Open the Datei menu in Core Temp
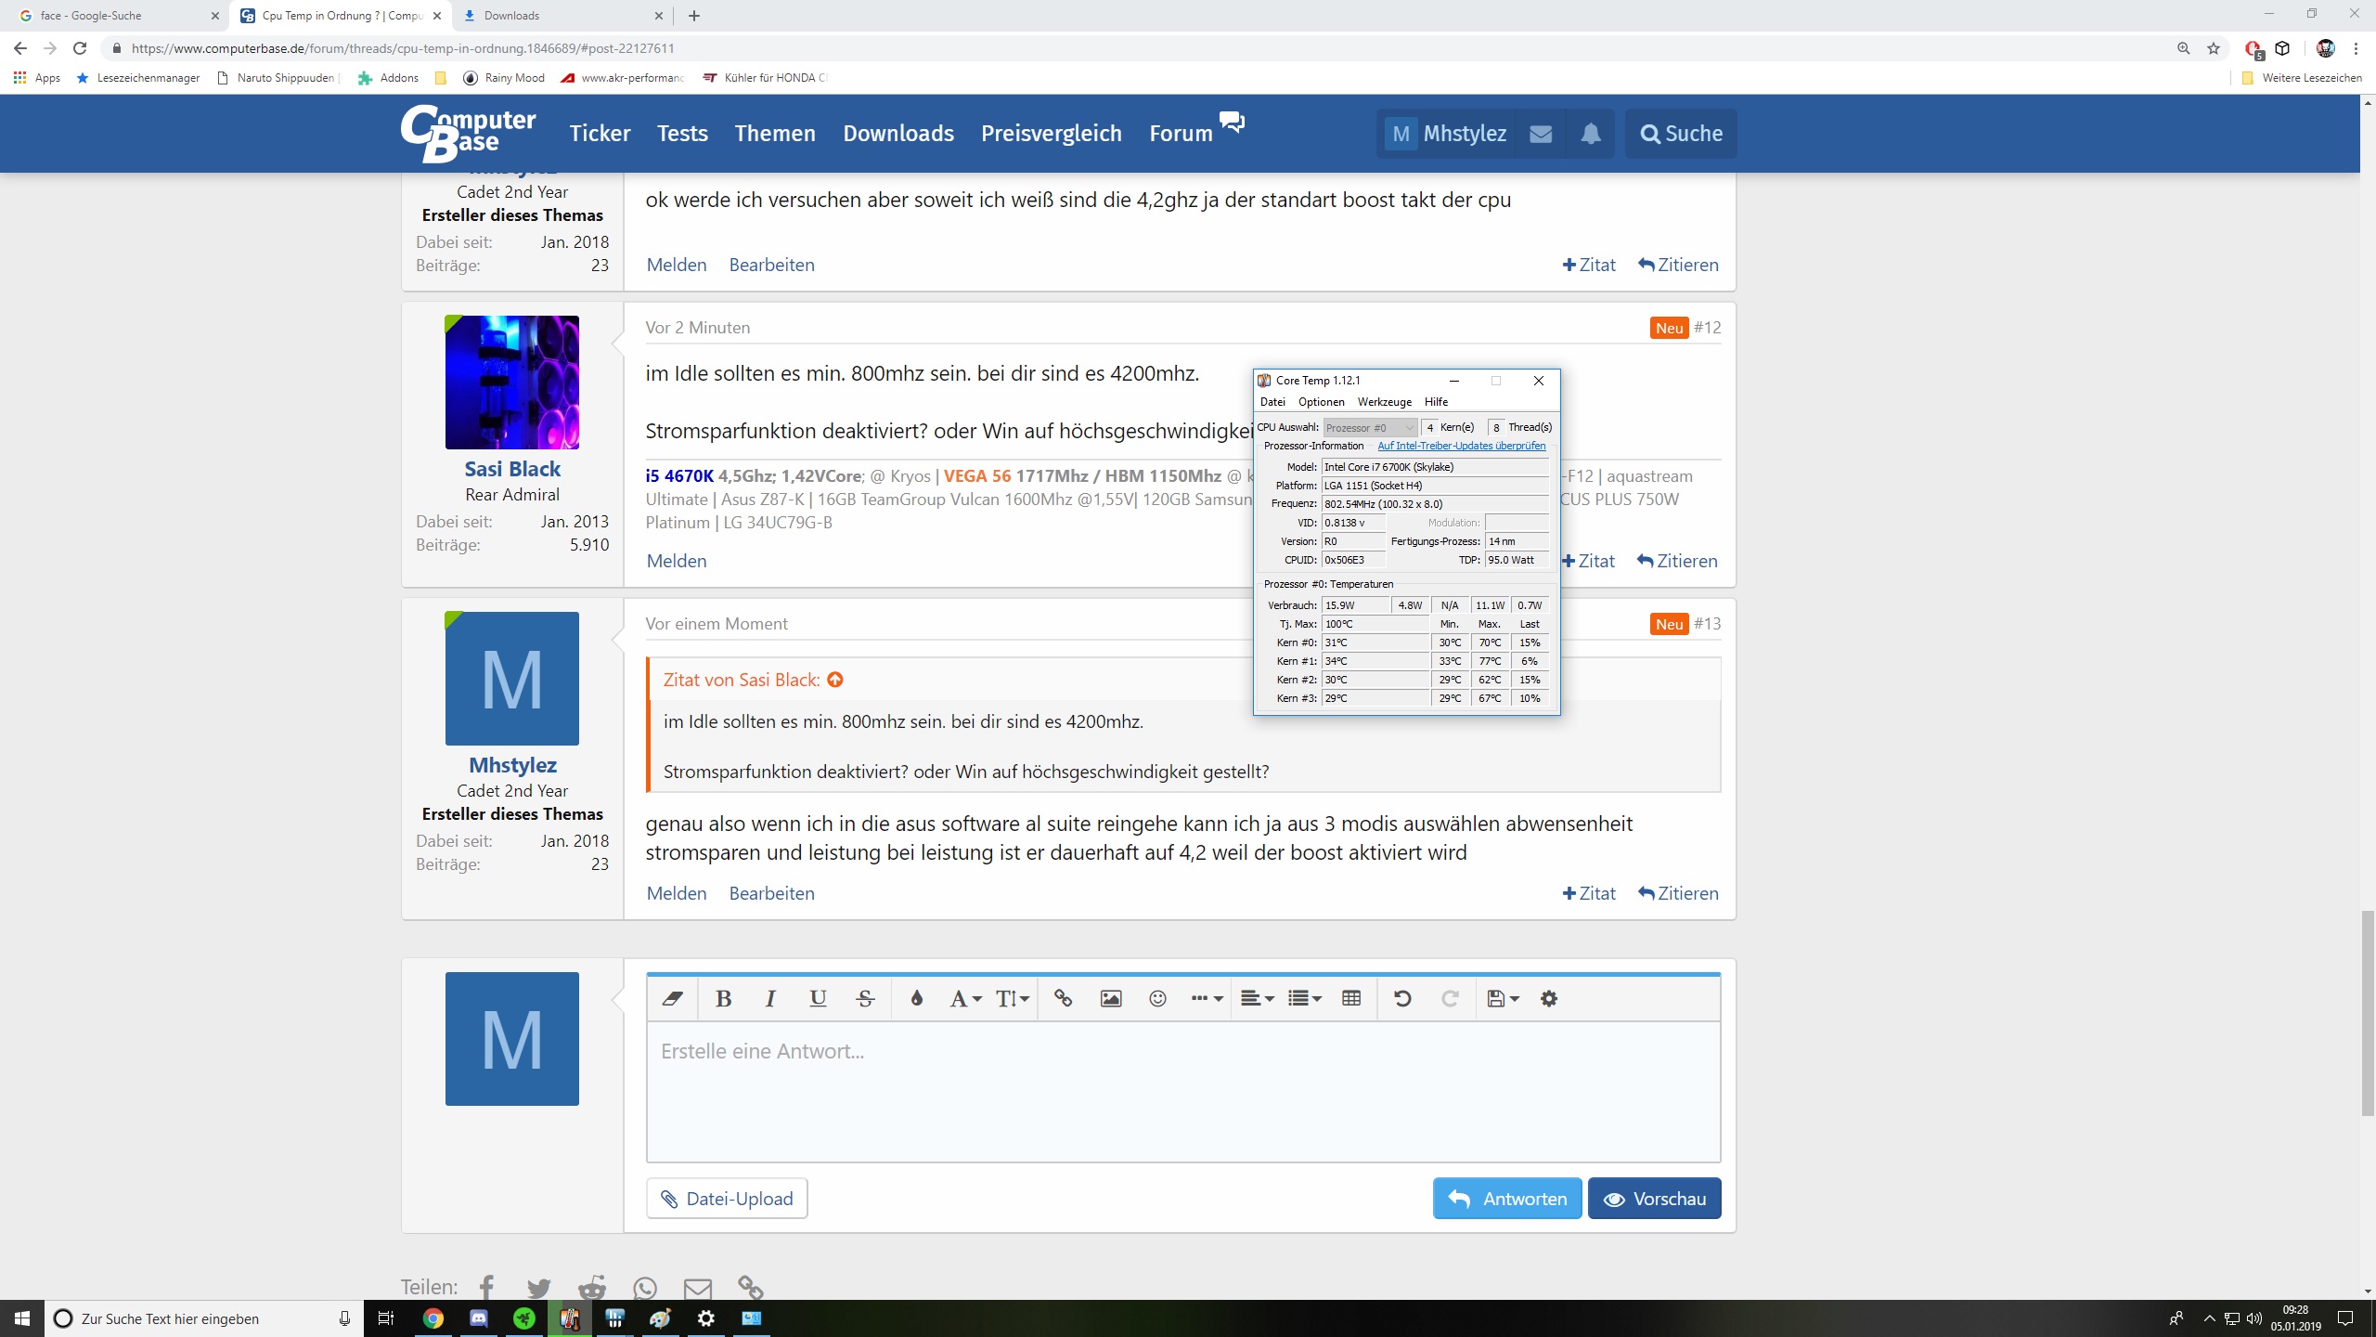Viewport: 2376px width, 1337px height. pyautogui.click(x=1272, y=402)
